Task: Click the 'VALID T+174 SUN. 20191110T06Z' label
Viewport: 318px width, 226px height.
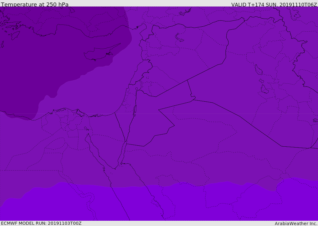Action: click(x=274, y=4)
